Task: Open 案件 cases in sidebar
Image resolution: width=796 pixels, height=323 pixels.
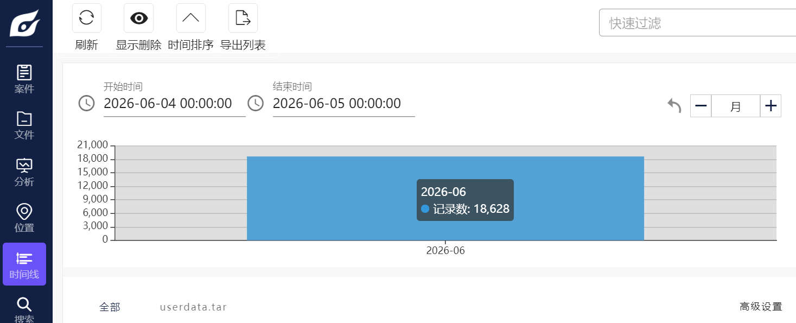Action: (24, 79)
